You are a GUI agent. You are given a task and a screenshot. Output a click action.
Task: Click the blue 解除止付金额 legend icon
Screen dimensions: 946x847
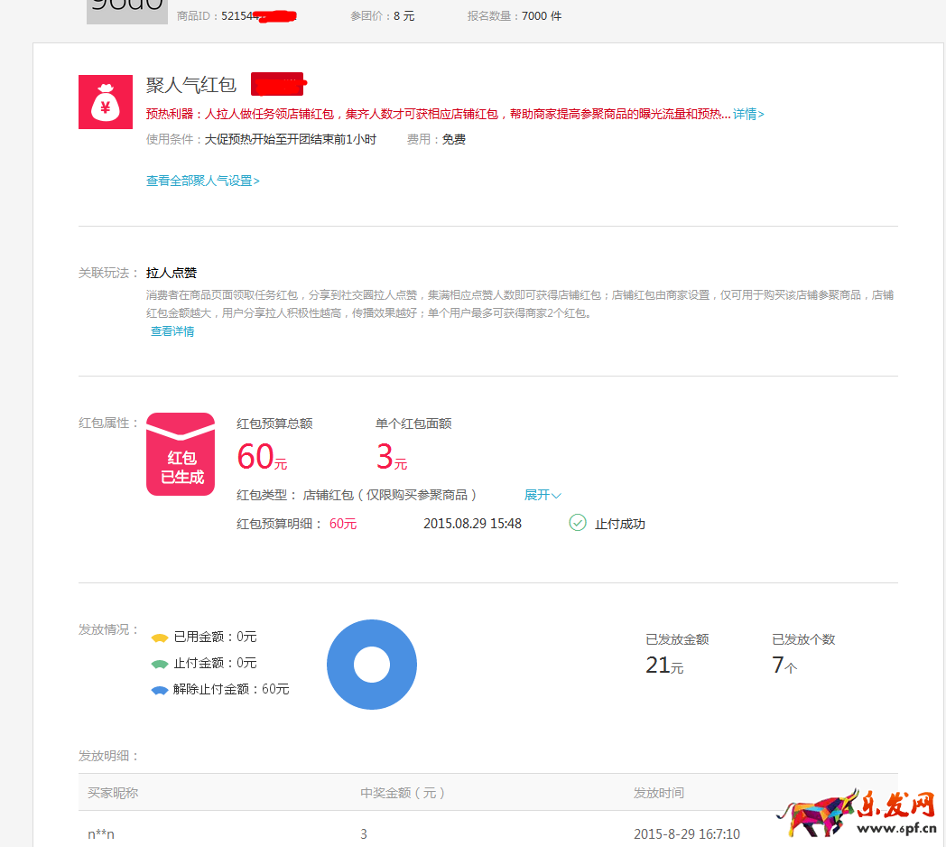(162, 688)
